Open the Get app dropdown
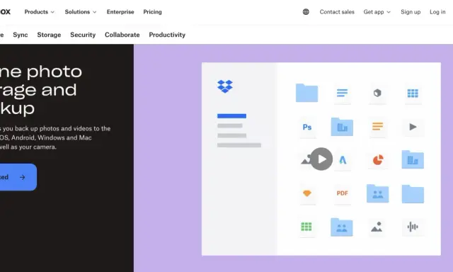Screen dimensions: 453x272 [377, 12]
